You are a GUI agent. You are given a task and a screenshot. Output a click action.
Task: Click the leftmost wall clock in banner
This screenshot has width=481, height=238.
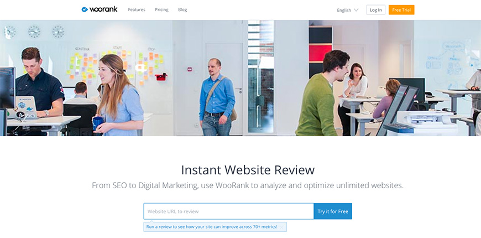(10, 33)
